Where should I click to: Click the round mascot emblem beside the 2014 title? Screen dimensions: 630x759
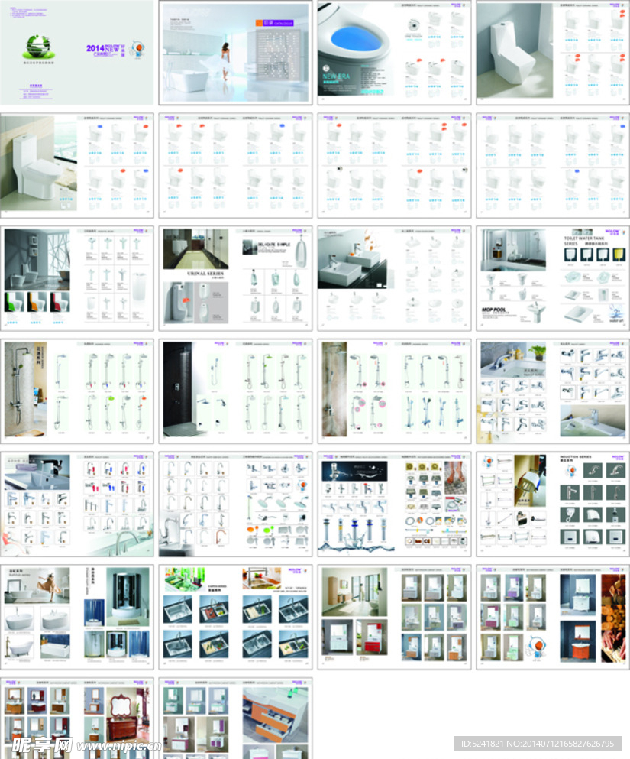pos(137,49)
